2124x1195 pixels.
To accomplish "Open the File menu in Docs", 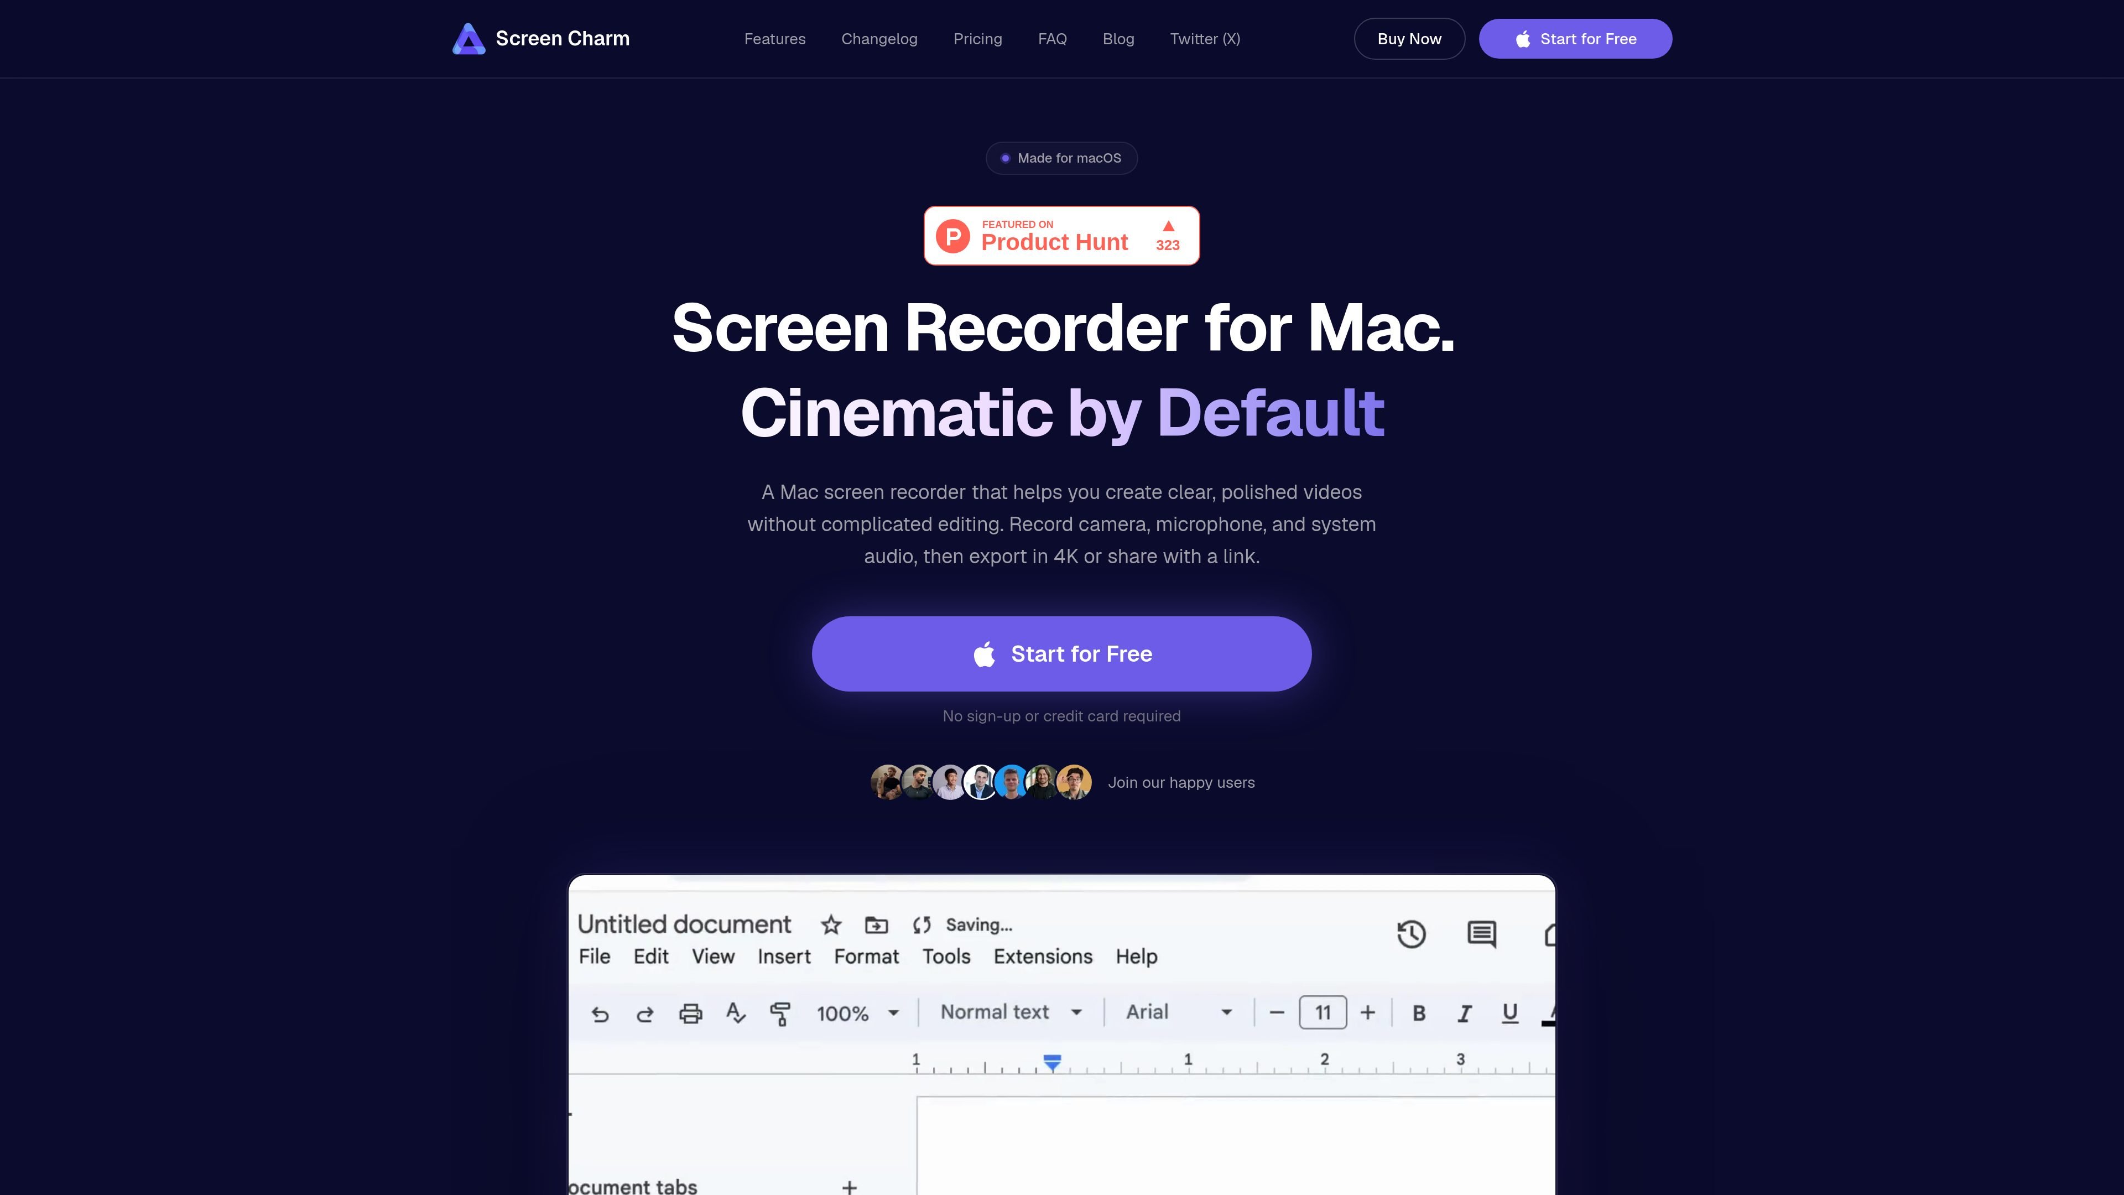I will [x=595, y=956].
